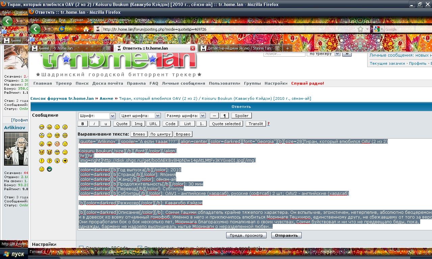432x259 pixels.
Task: Open the по трекеру search scope dropdown
Action: pos(323,54)
